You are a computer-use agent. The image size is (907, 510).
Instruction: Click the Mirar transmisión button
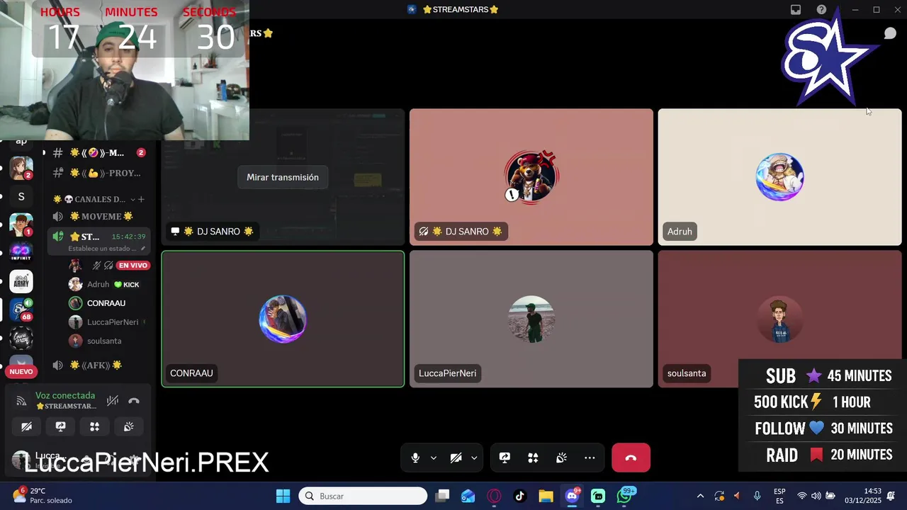click(x=283, y=177)
